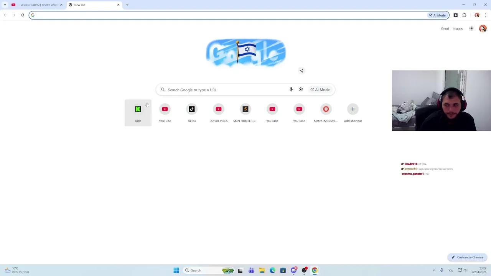Open the Task View taskbar icon
The width and height of the screenshot is (491, 276).
coord(240,270)
